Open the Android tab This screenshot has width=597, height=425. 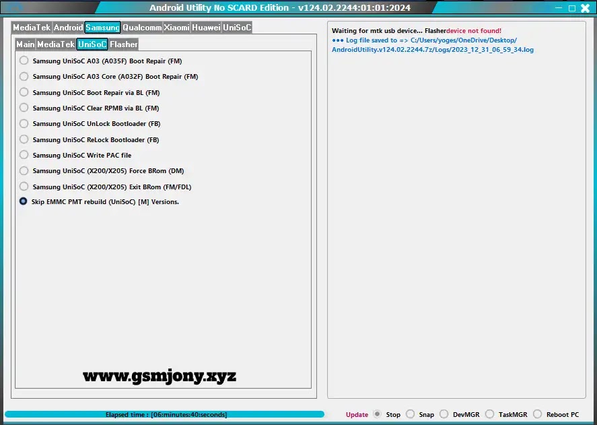(68, 28)
